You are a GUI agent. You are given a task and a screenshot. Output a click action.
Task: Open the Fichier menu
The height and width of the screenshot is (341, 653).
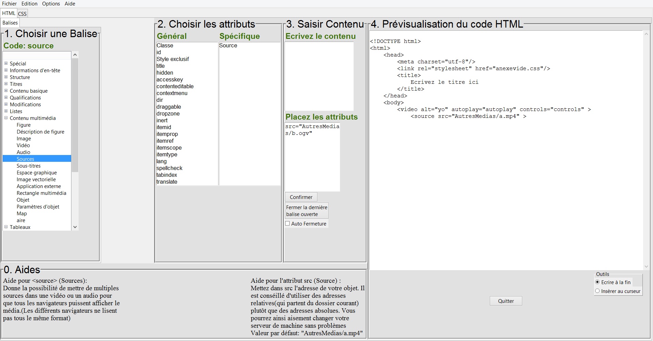point(9,4)
